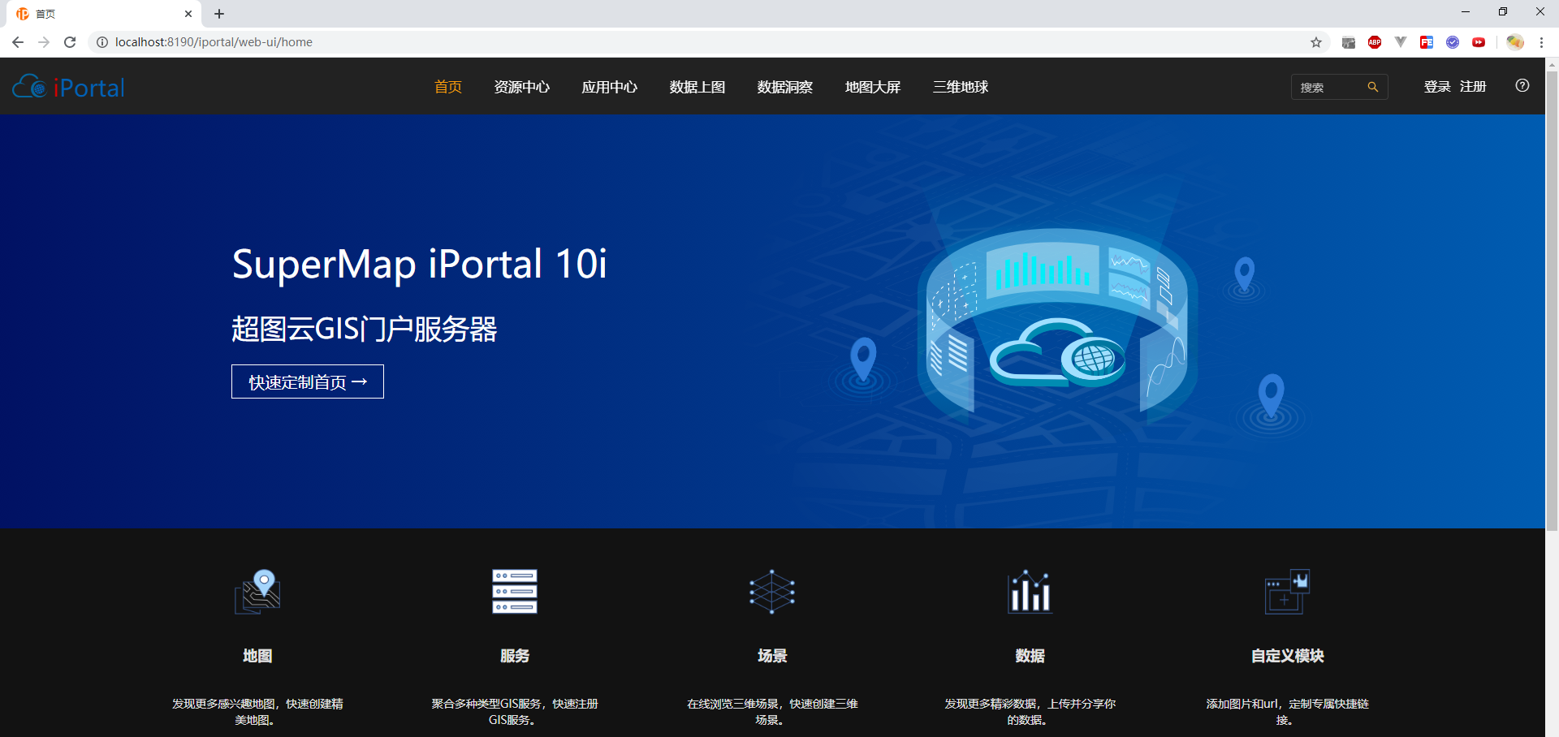Navigate to 数据洞察 in the navbar
This screenshot has height=737, width=1559.
pos(784,87)
